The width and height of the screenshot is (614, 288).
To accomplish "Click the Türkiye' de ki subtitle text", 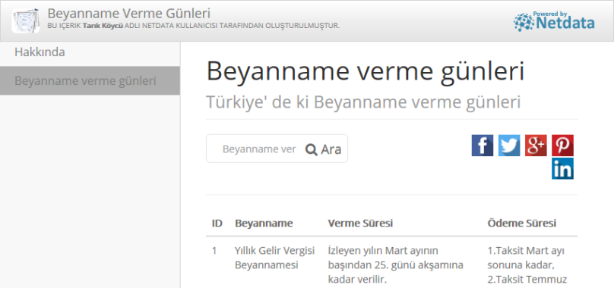I will [363, 102].
